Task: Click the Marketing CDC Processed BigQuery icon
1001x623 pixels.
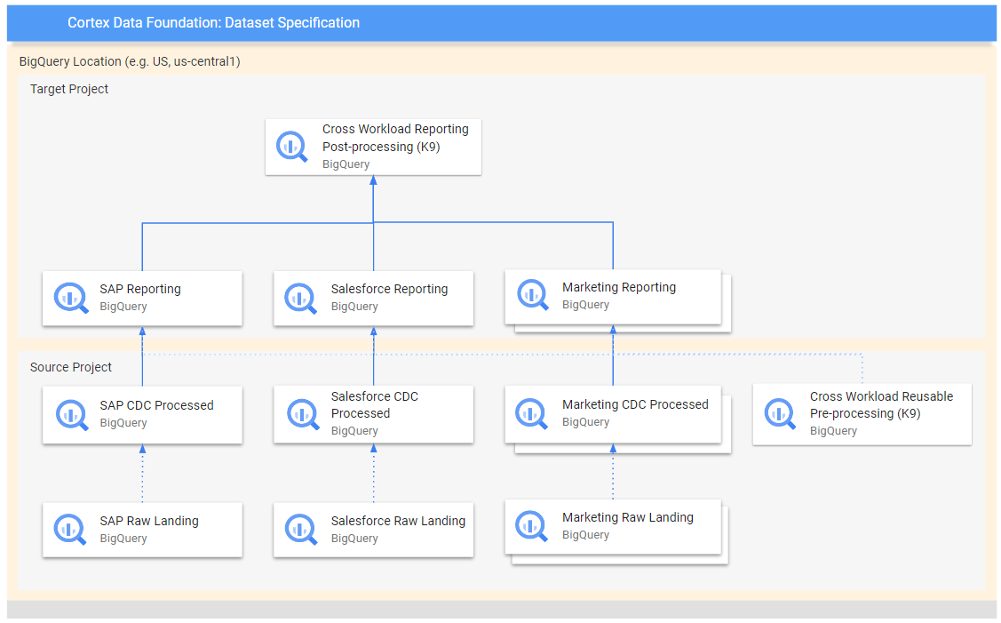Action: [532, 413]
